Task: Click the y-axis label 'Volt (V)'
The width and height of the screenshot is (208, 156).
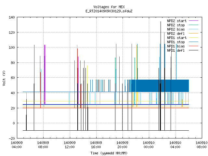Action: [4, 78]
